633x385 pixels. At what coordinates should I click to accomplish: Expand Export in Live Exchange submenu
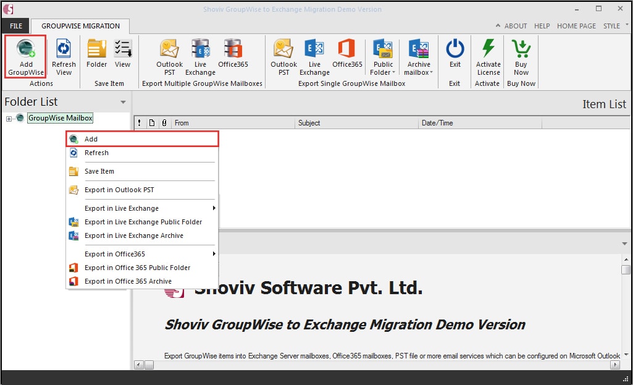click(x=214, y=208)
